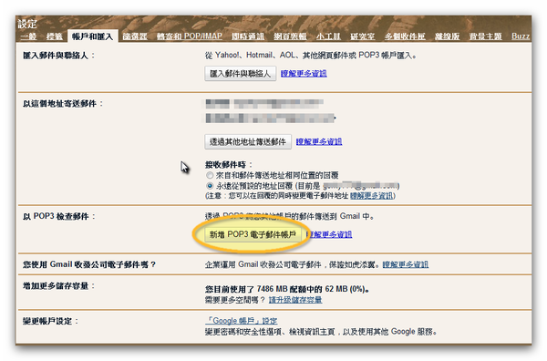Select 永遠從預設的地址回覆 radio option
Screen dimensions: 547x361
(210, 186)
